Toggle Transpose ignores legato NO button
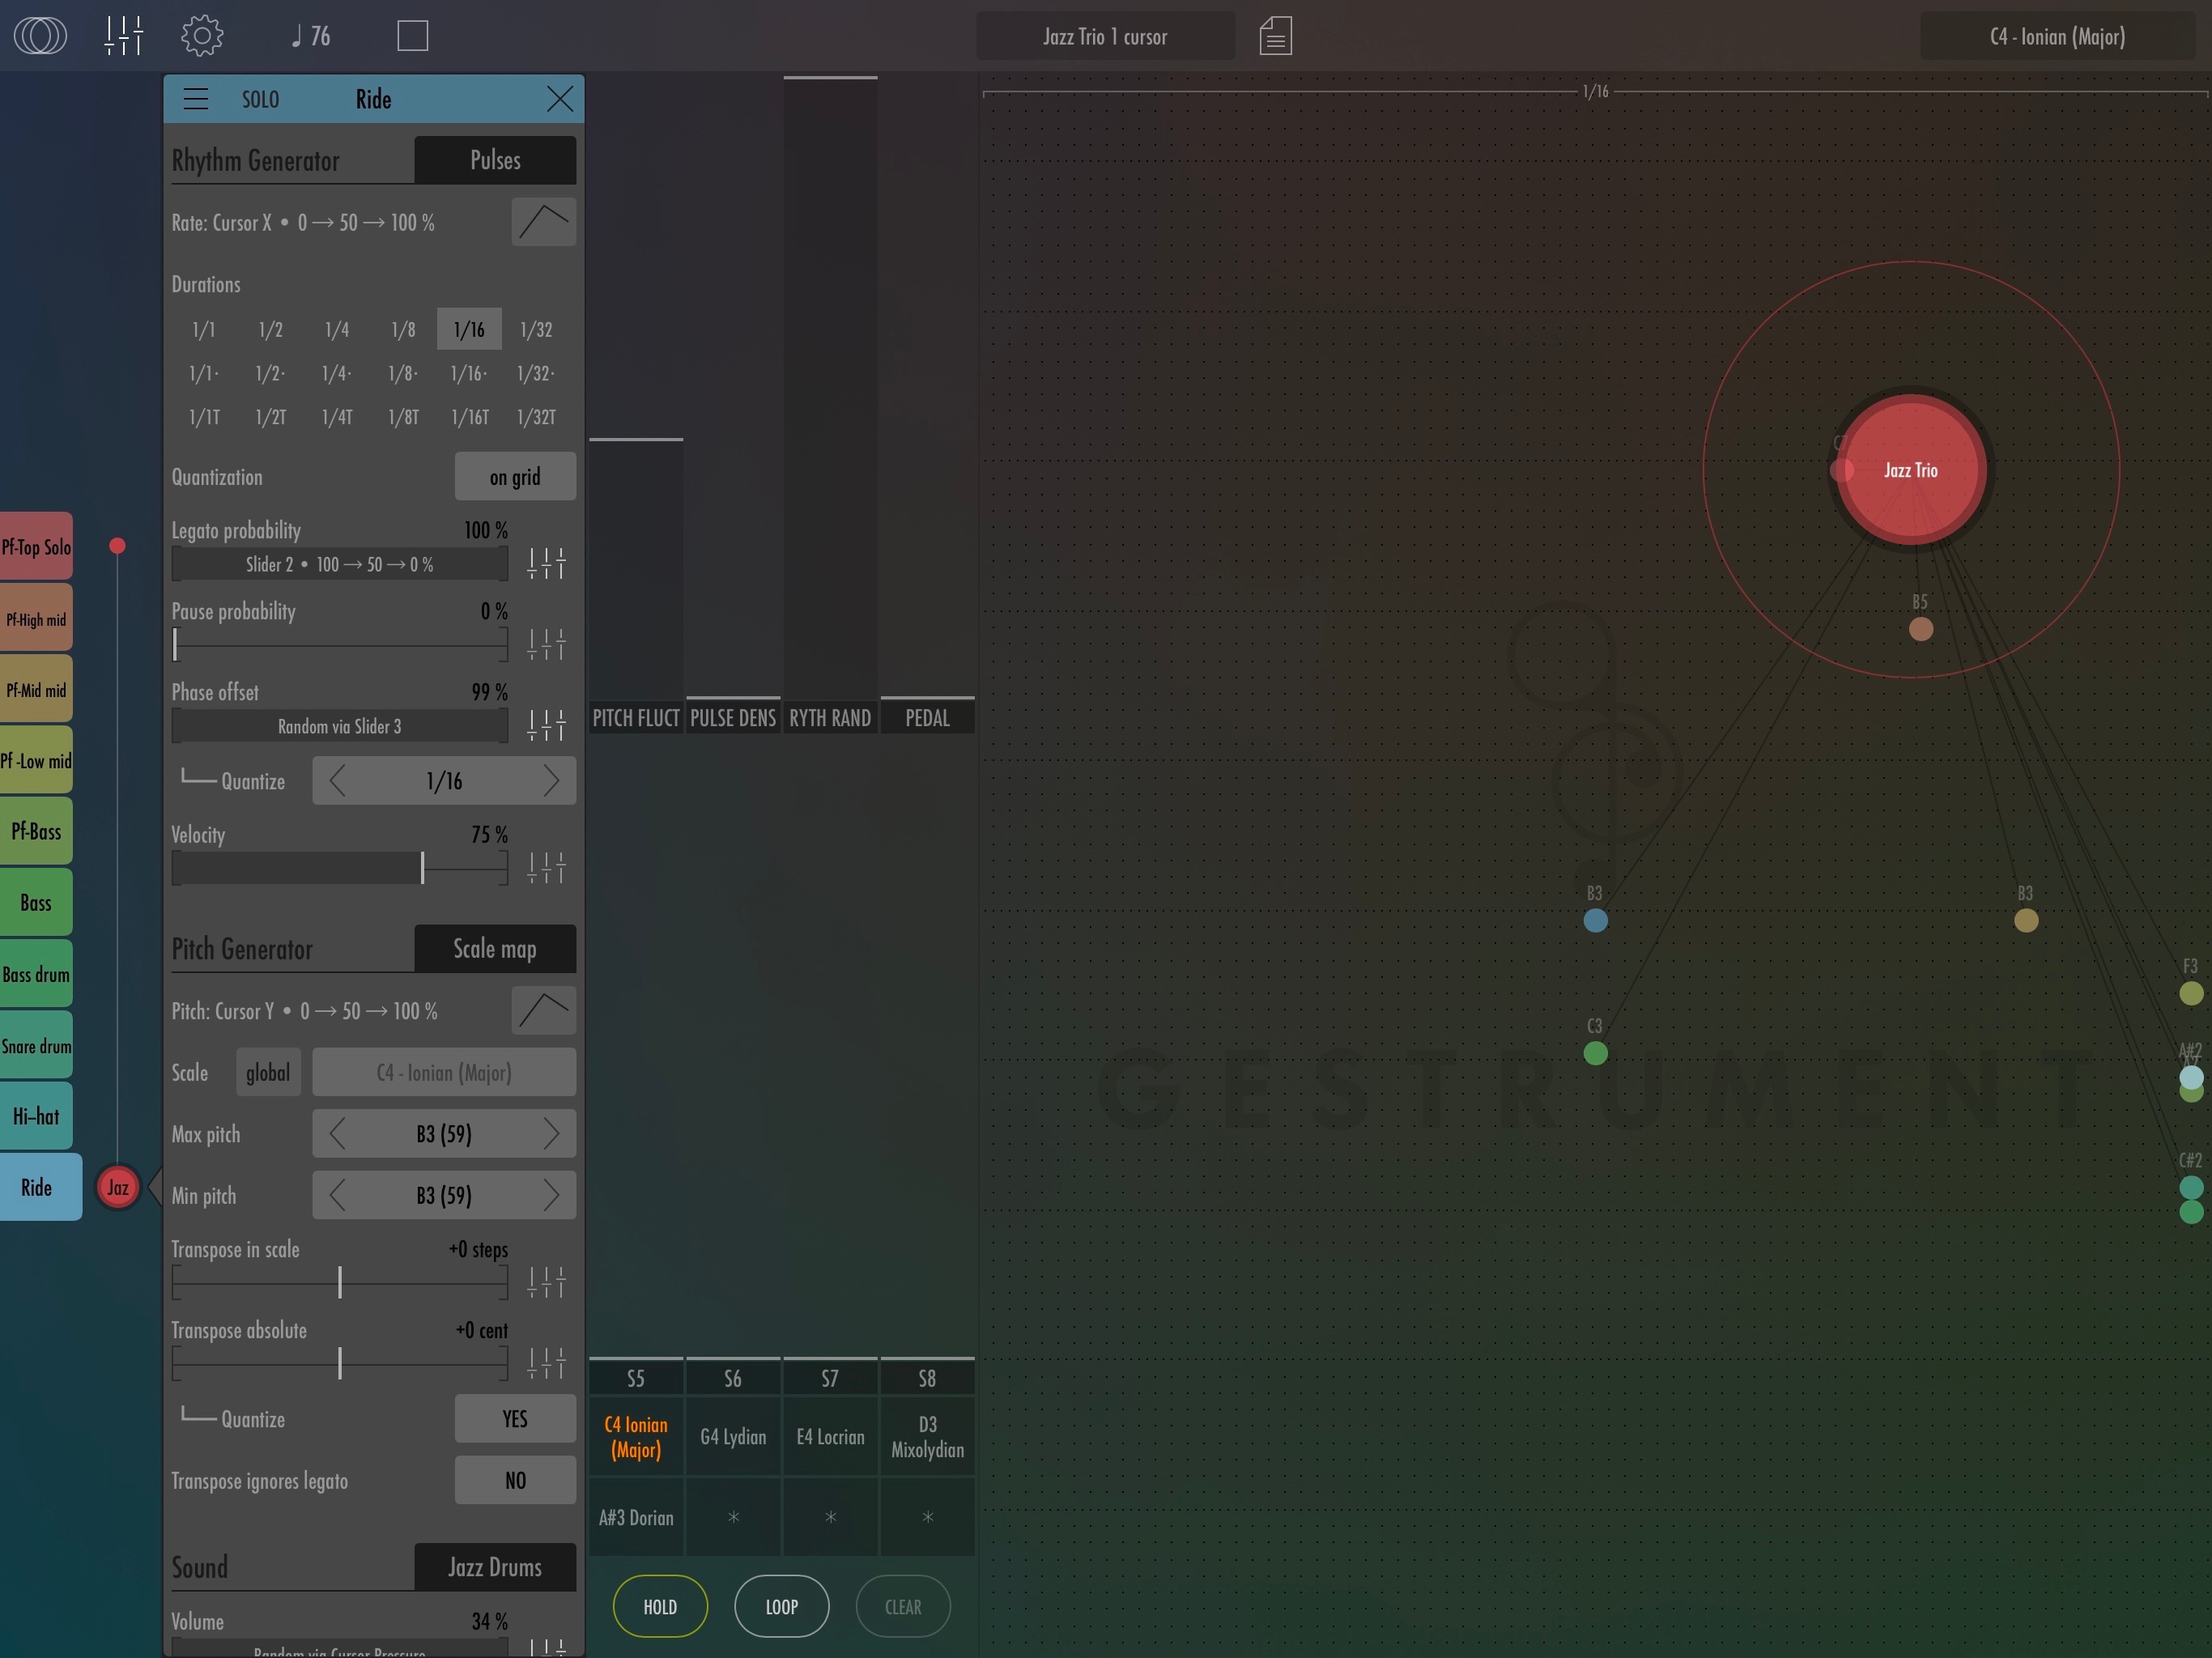 (x=514, y=1480)
